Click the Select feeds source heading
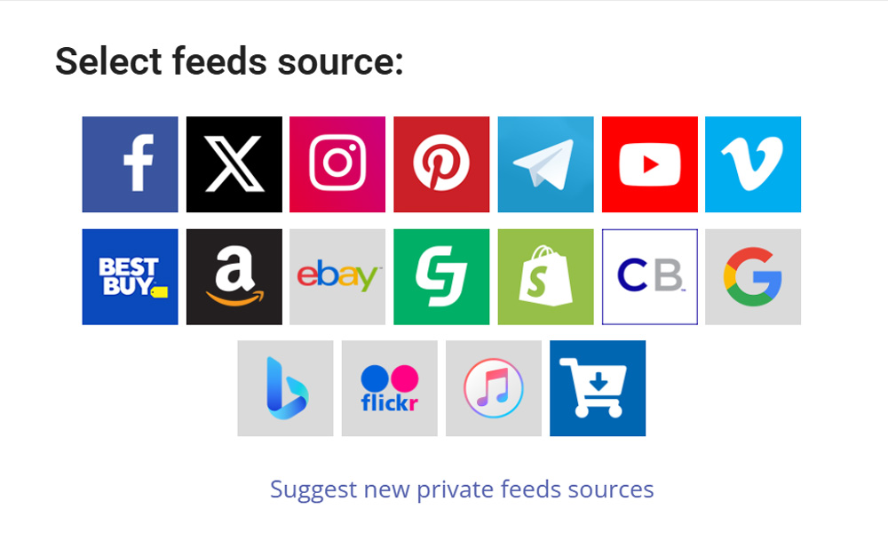The image size is (888, 557). (x=229, y=61)
